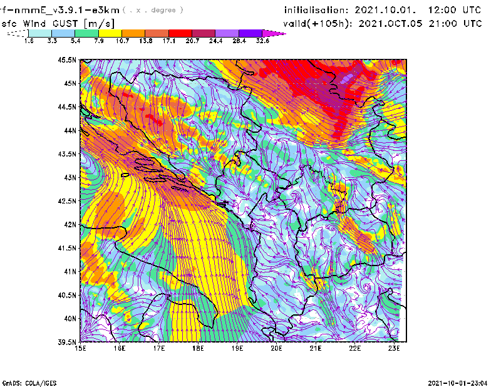Click the latitude label "44.5N"
The height and width of the screenshot is (387, 501).
click(67, 106)
